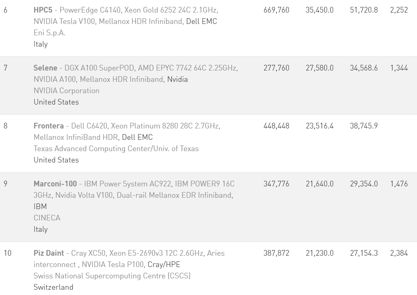Open the Selene system link

[x=45, y=68]
